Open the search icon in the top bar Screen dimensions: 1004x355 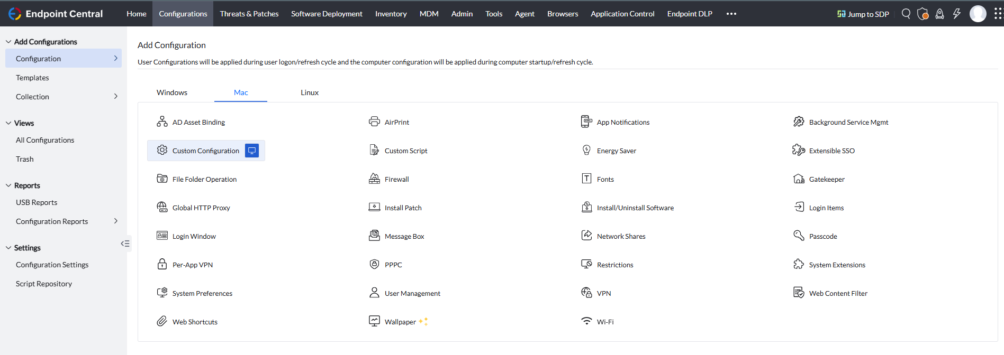coord(906,14)
